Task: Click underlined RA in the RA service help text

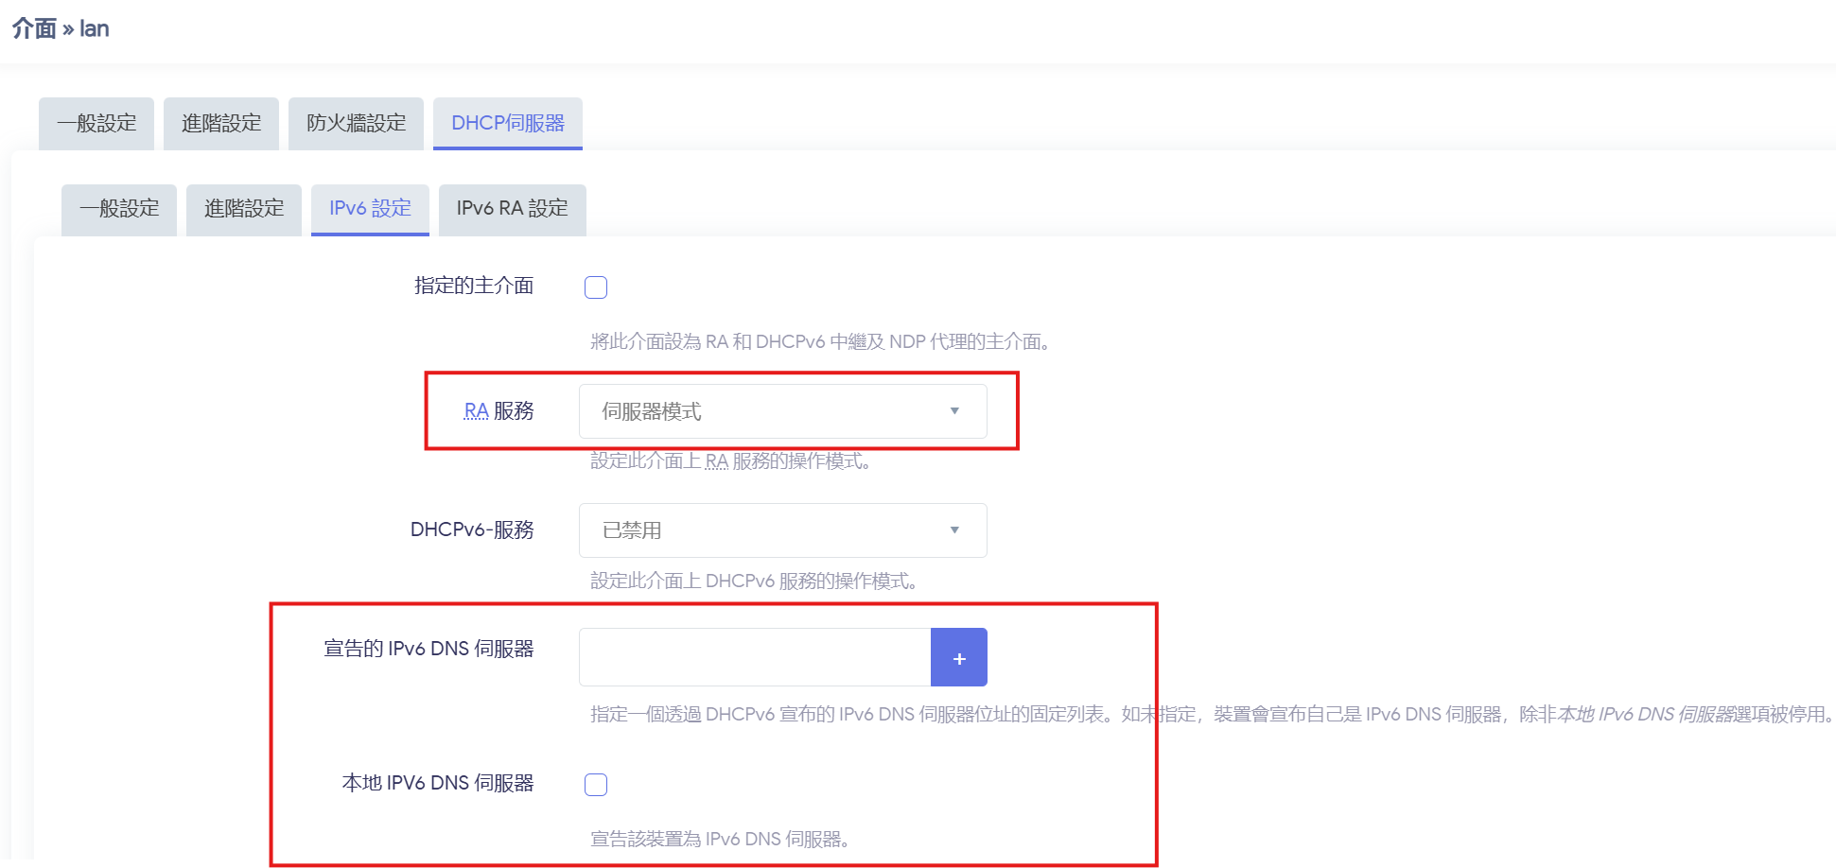Action: pyautogui.click(x=716, y=461)
